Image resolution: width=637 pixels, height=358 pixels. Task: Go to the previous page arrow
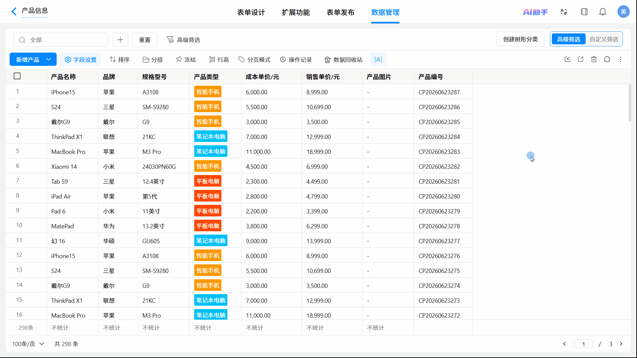click(564, 344)
